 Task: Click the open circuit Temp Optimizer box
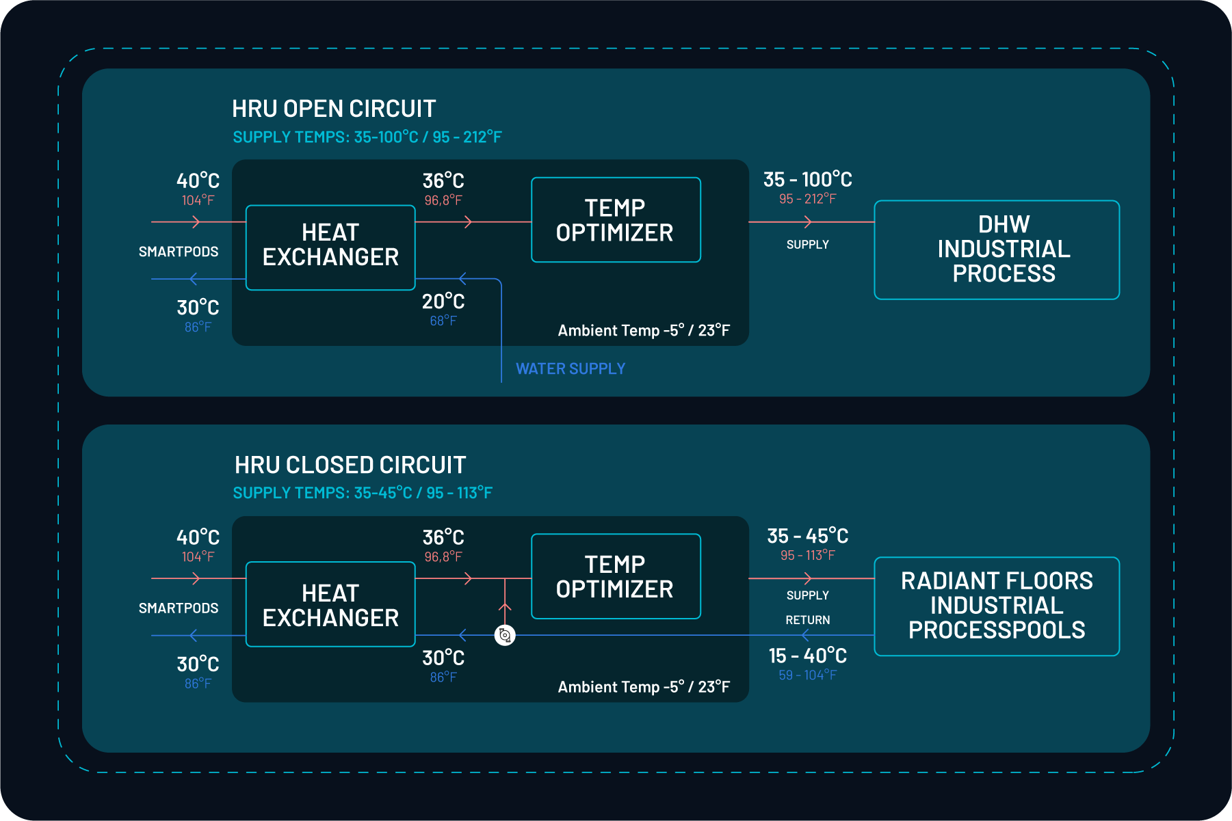[616, 220]
